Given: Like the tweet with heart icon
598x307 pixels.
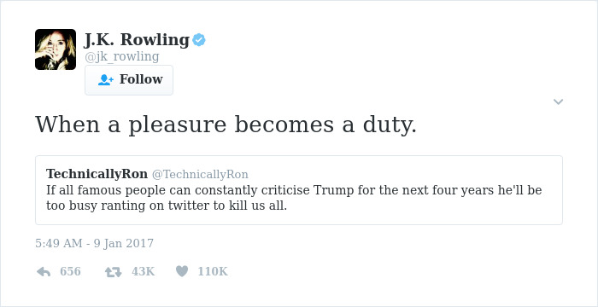Looking at the screenshot, I should click(182, 271).
